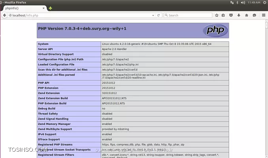Click the site identity globe icon

[10, 15]
